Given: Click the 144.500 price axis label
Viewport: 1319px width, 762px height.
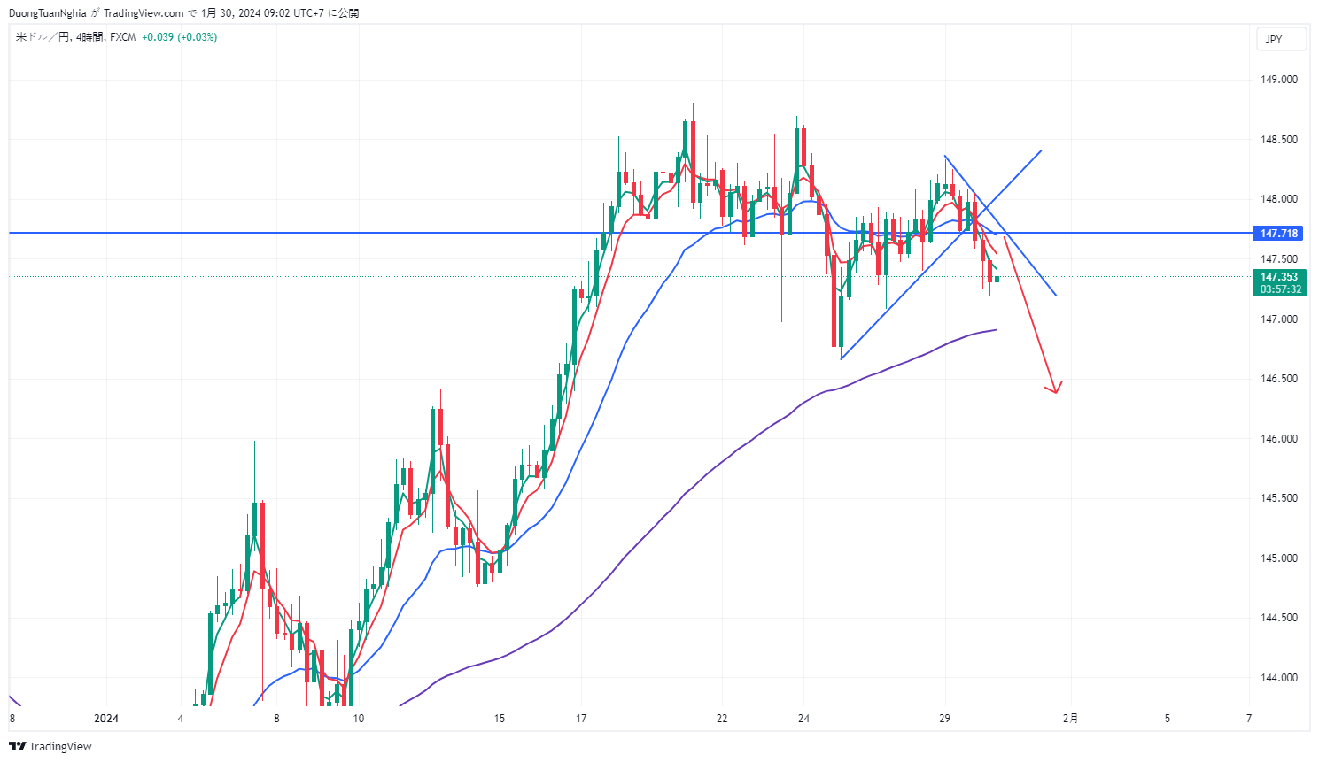Looking at the screenshot, I should [1279, 618].
